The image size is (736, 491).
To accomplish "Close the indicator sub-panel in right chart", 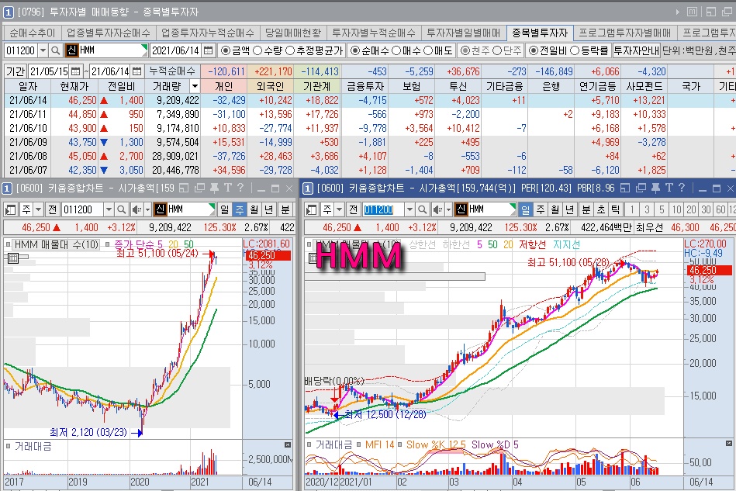I will 729,444.
